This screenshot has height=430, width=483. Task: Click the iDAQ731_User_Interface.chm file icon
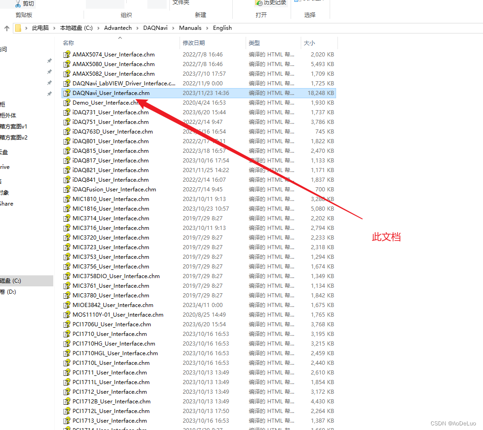click(x=67, y=112)
